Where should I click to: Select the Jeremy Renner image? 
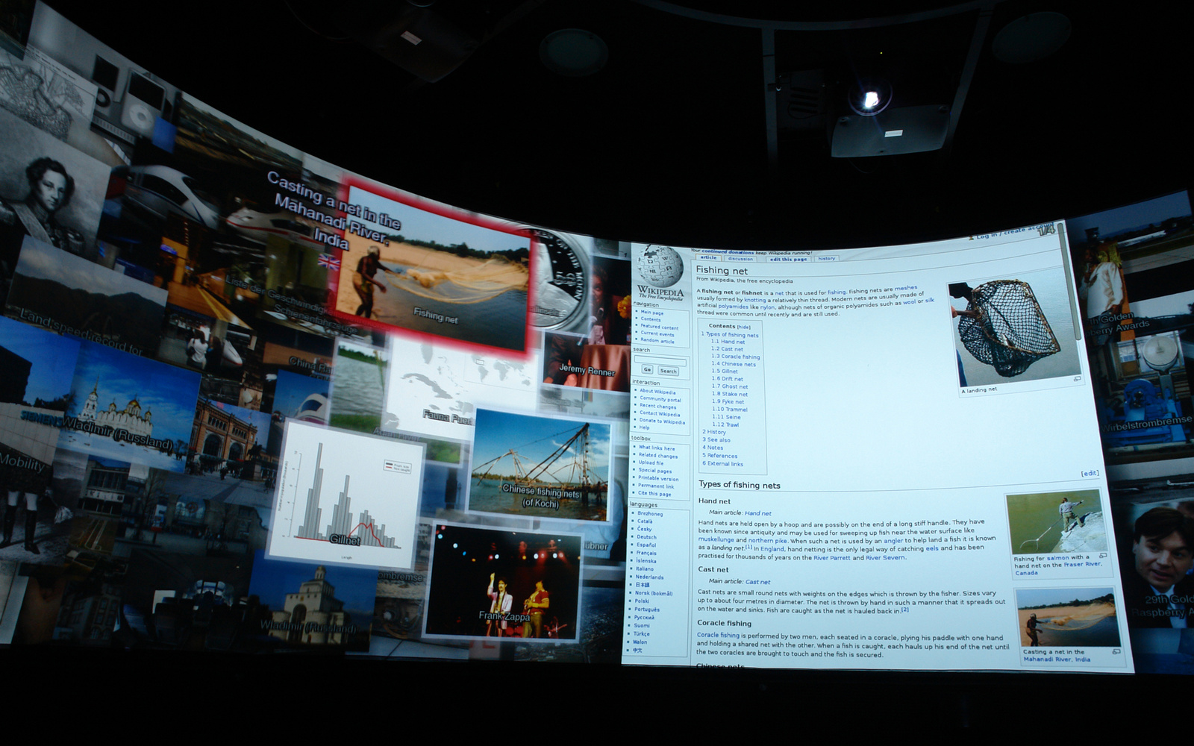[587, 361]
